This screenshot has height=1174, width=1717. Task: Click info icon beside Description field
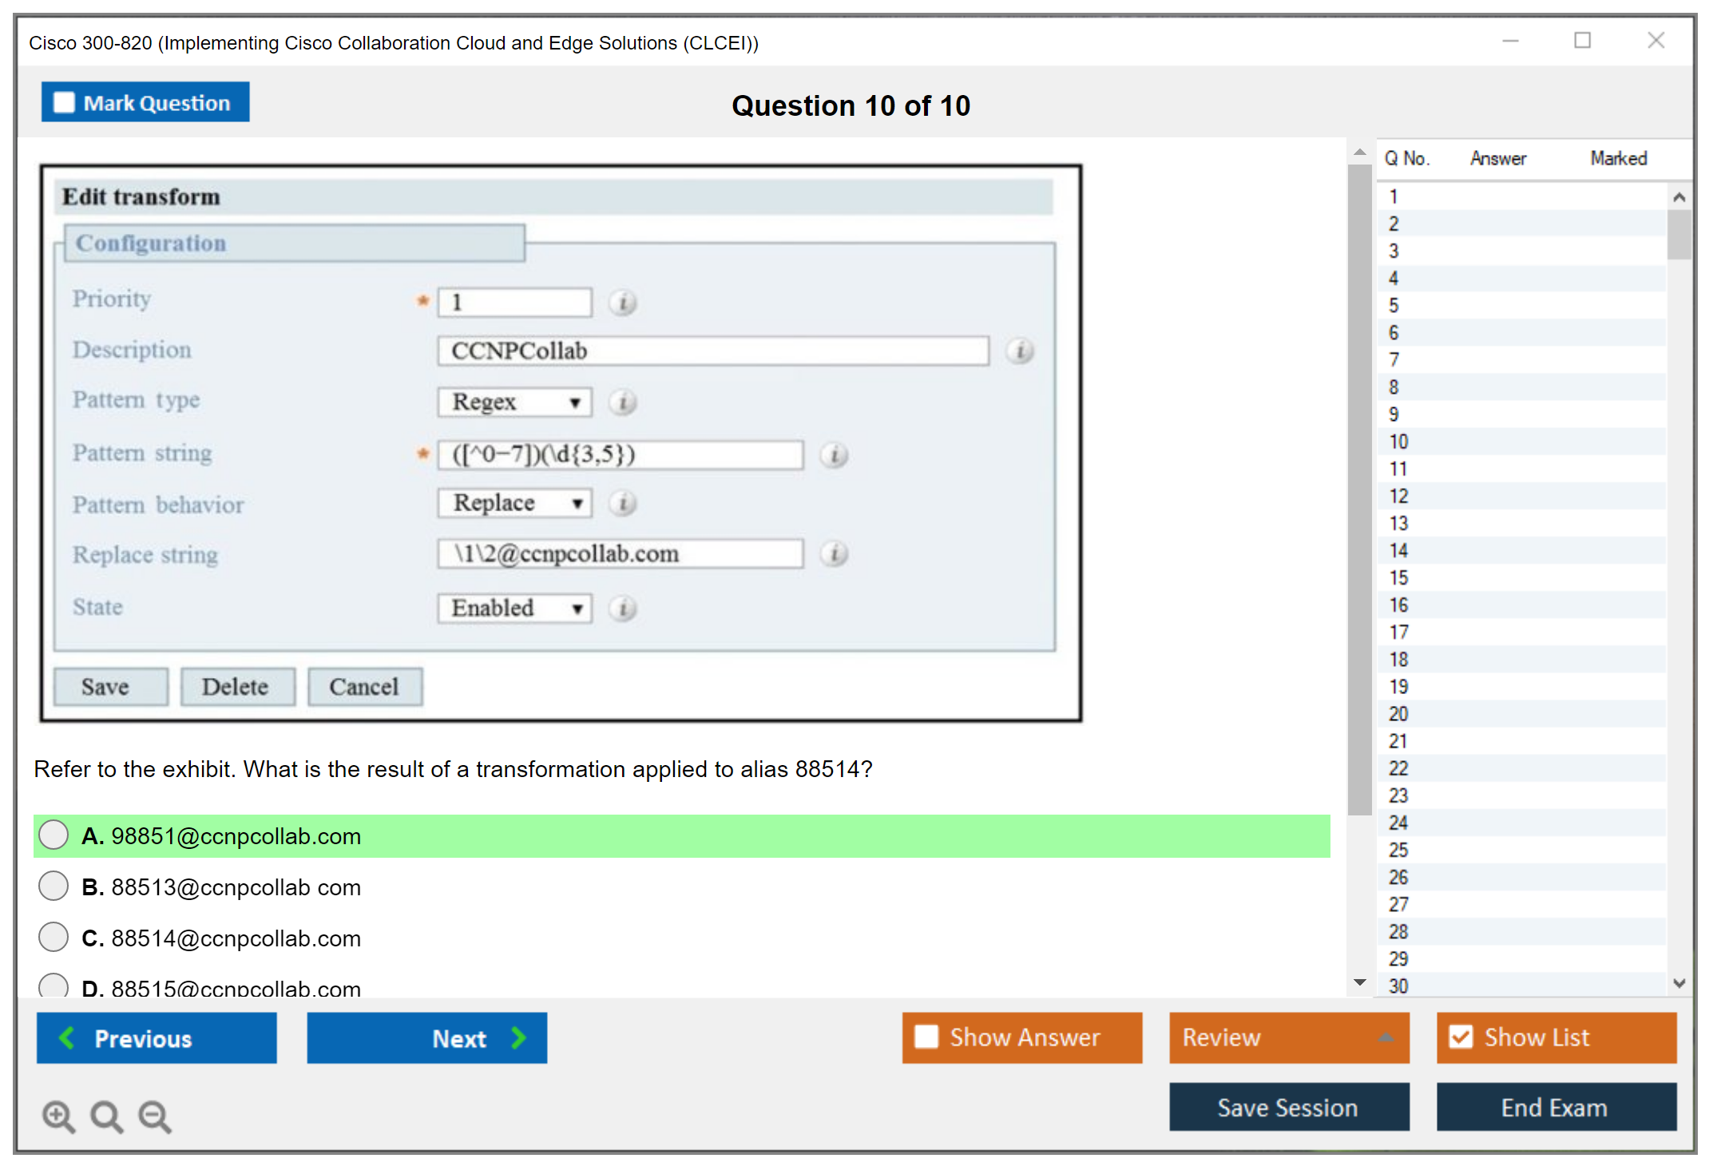pos(1020,351)
